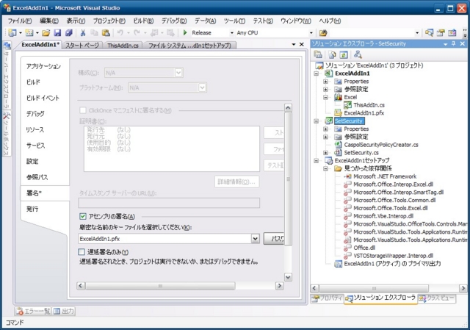This screenshot has height=330, width=470.
Task: Click Refresh icon in Solution Explorer
Action: click(x=344, y=54)
